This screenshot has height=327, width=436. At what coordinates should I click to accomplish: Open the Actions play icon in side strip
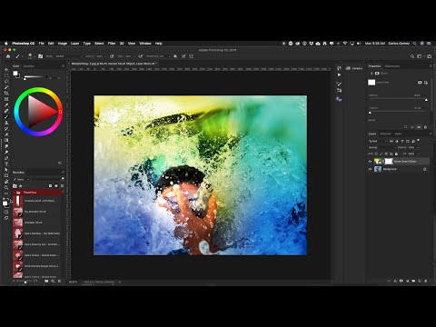[x=339, y=74]
